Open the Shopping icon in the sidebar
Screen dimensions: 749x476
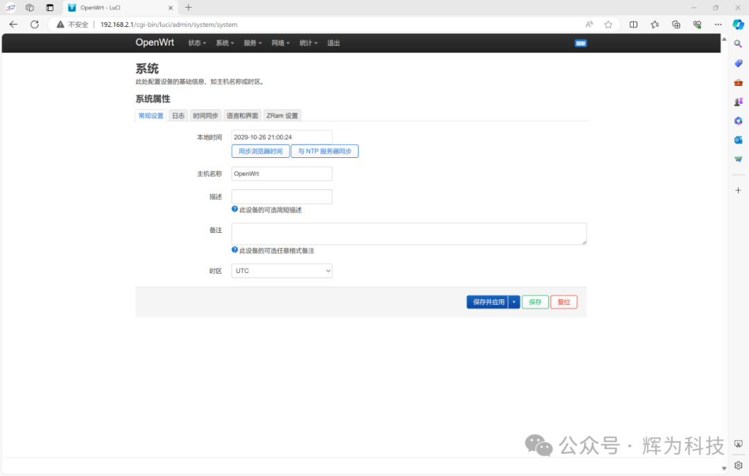coord(738,63)
